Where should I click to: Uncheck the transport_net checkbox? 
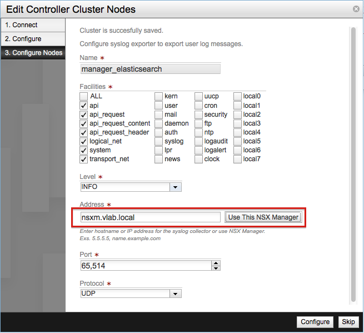click(84, 159)
